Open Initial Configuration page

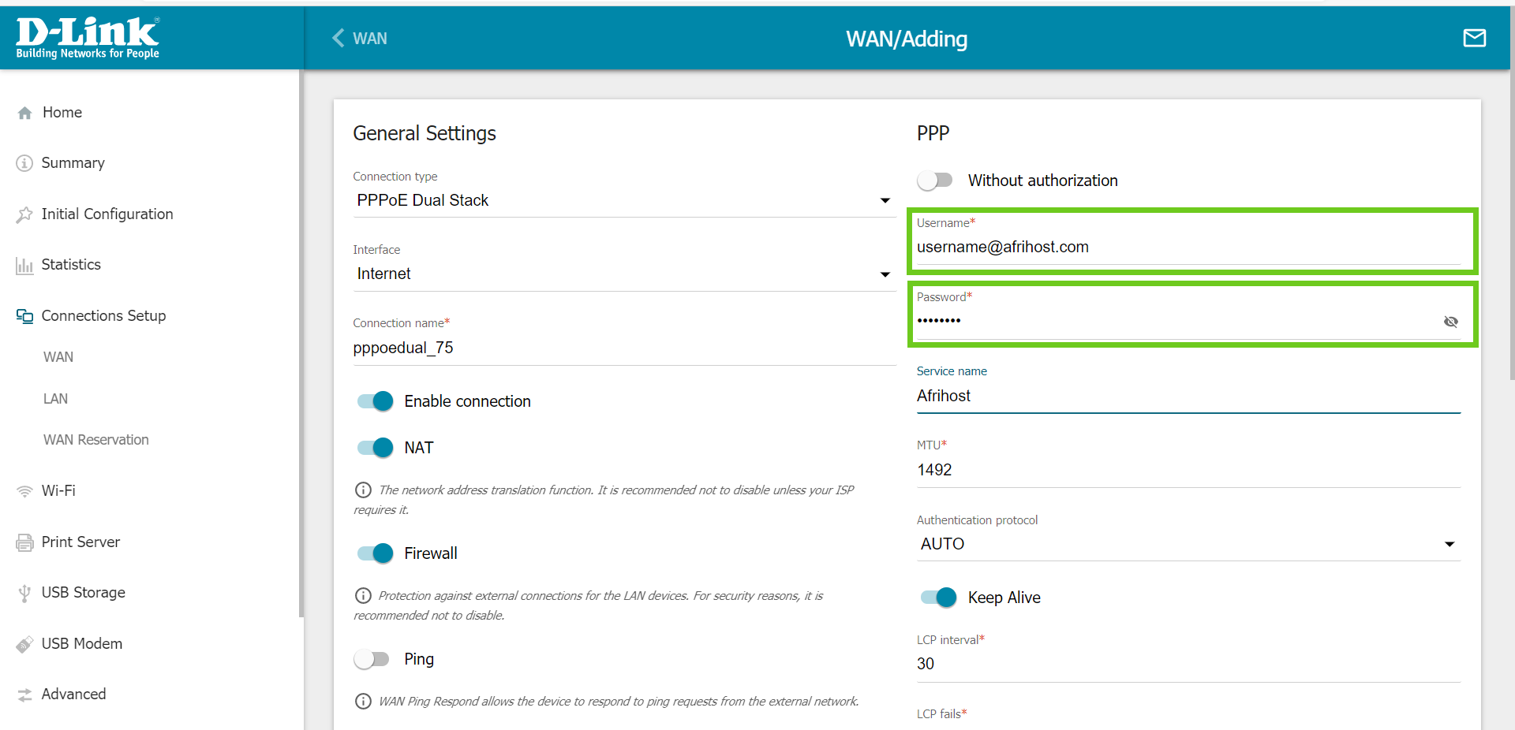coord(107,214)
